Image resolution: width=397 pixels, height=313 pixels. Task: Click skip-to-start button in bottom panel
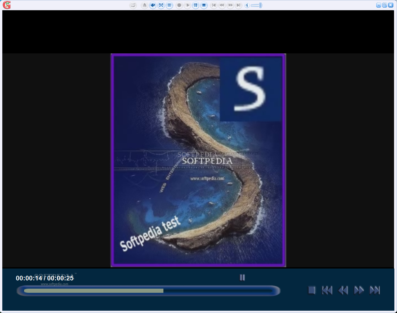point(327,290)
